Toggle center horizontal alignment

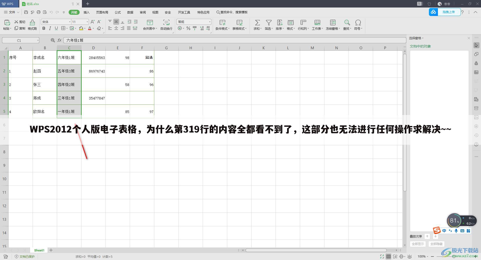point(116,28)
